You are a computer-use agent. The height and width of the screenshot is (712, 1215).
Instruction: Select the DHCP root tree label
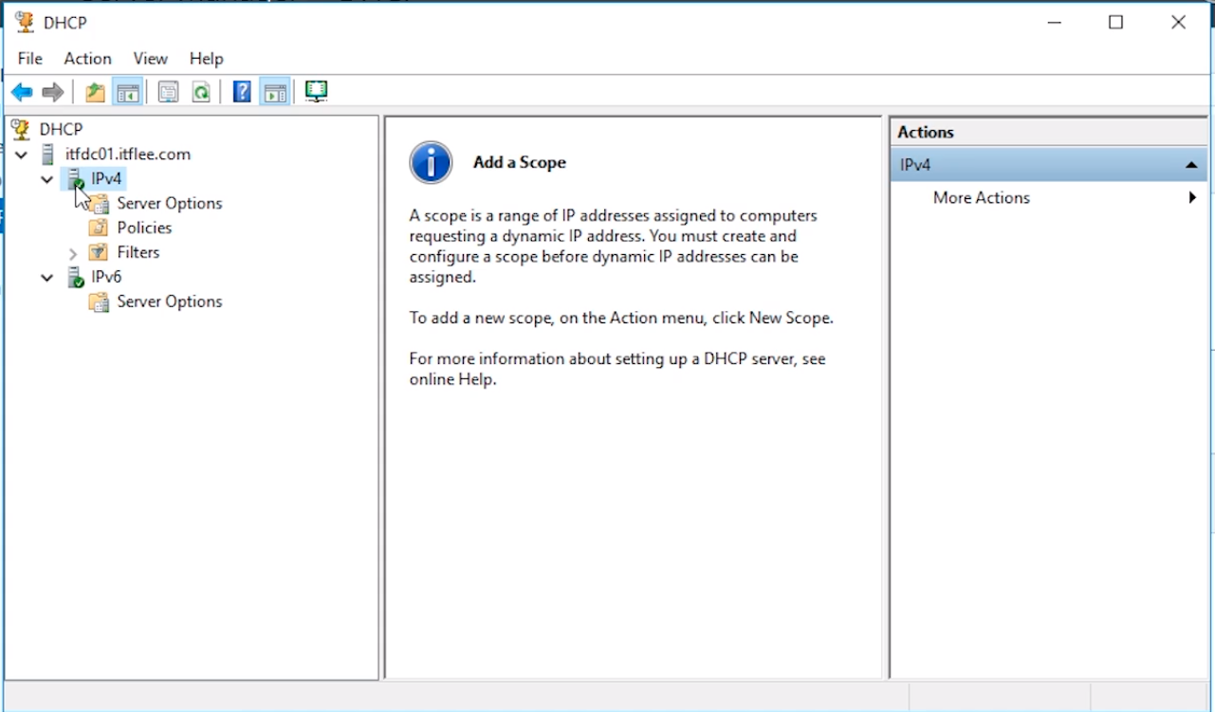(x=61, y=129)
